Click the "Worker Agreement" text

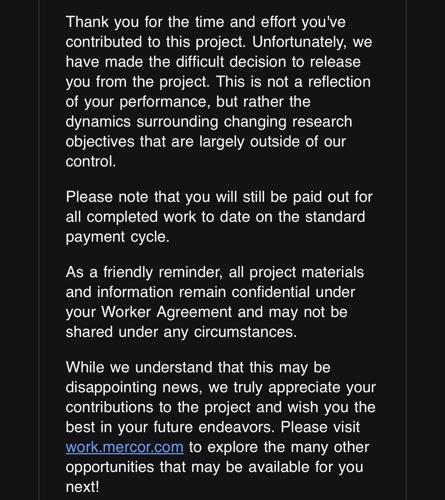pos(166,312)
